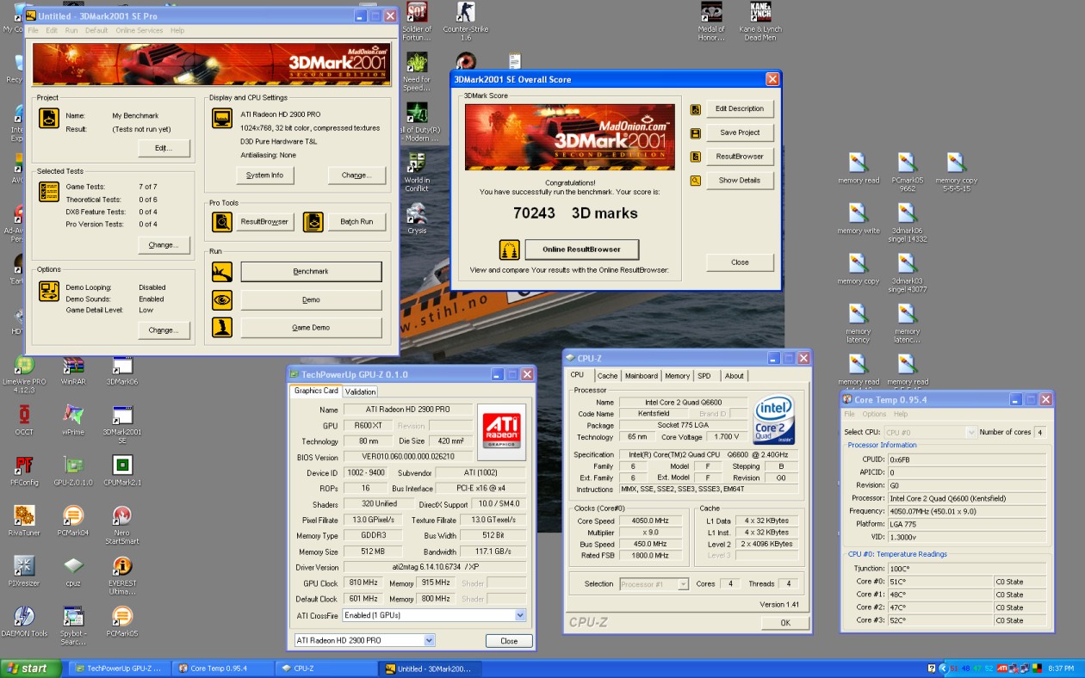Screen dimensions: 1085x678
Task: Launch the Crysis desktop shortcut
Action: click(417, 219)
